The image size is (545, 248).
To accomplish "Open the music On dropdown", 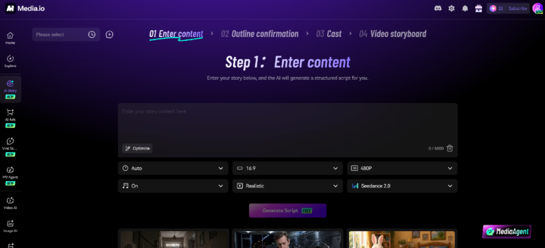I will click(173, 186).
